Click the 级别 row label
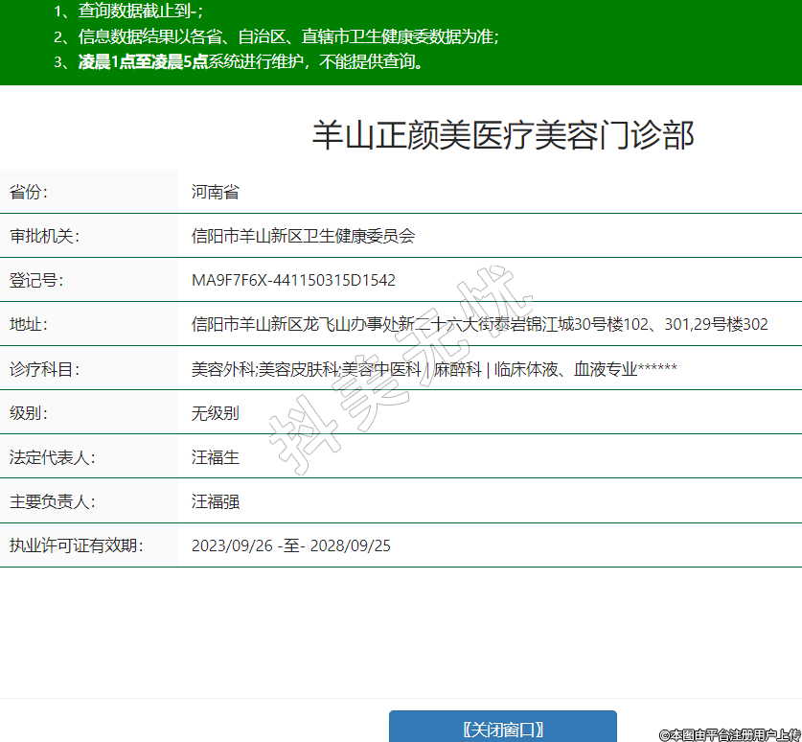 click(x=29, y=413)
